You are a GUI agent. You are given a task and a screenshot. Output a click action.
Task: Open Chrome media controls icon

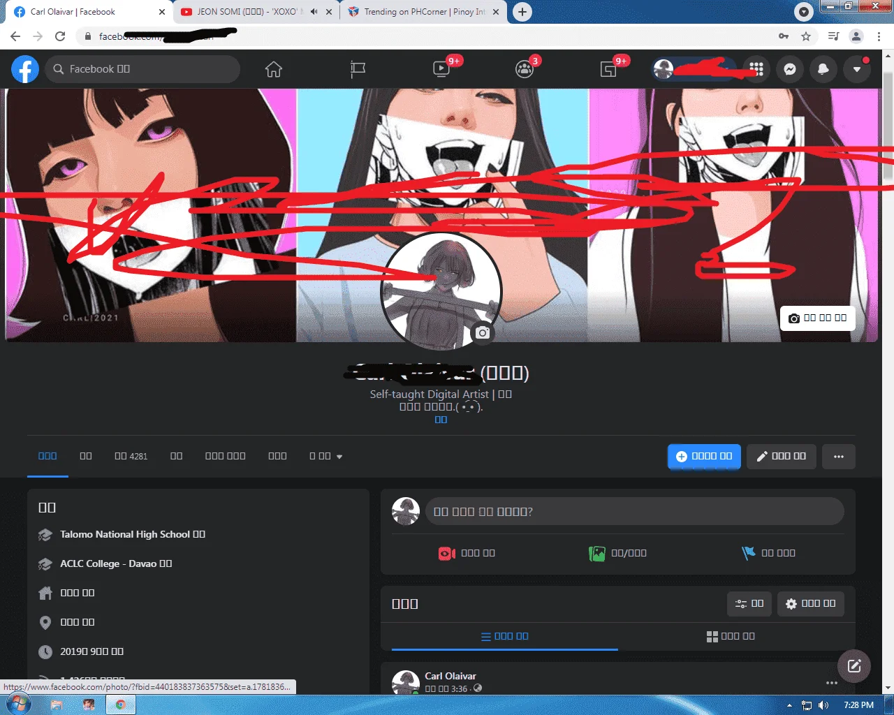(x=833, y=36)
